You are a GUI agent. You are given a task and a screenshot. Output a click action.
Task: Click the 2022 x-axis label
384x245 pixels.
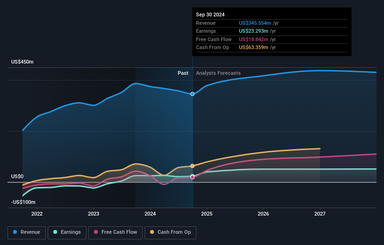pos(37,214)
